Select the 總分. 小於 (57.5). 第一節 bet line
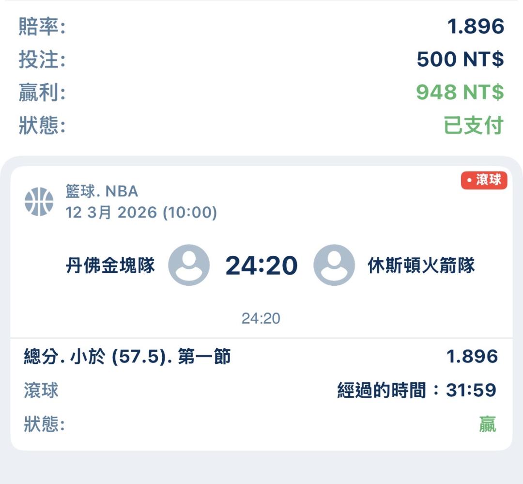523x484 pixels. (x=127, y=358)
